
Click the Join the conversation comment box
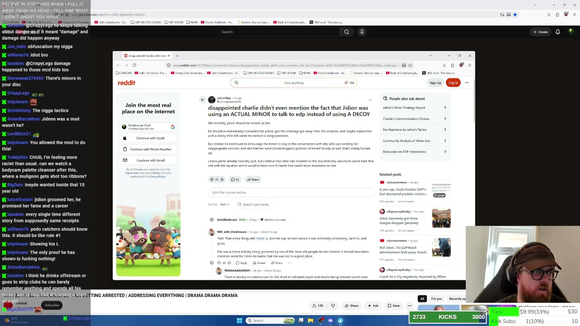(291, 192)
